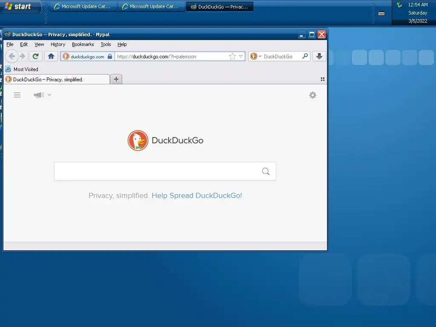Show all tabs grid icon
This screenshot has width=436, height=327.
323,79
